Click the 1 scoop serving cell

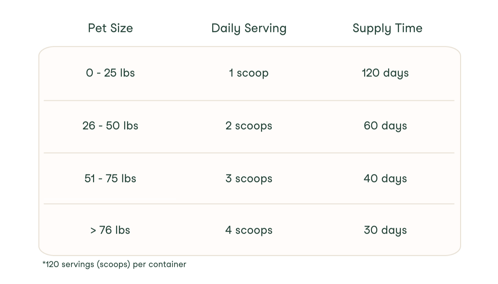point(249,73)
